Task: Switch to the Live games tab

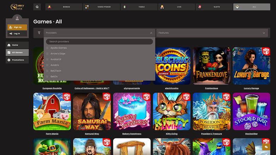Action: click(x=177, y=7)
